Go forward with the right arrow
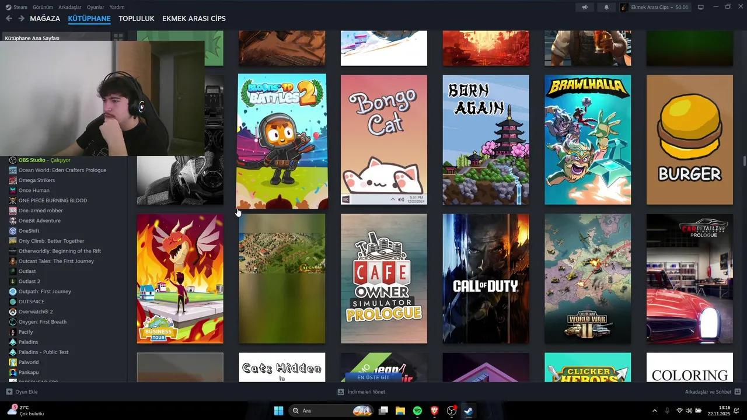 click(21, 19)
